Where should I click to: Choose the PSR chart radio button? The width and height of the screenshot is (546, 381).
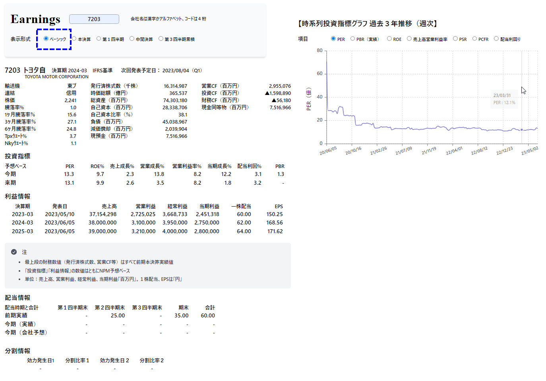(455, 39)
